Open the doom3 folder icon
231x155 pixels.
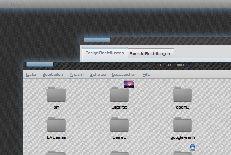point(183,94)
